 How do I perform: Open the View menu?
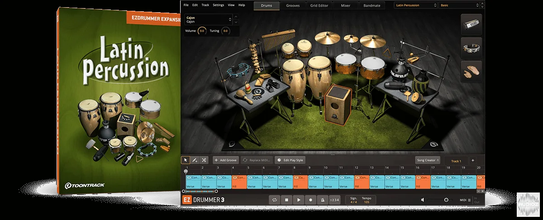(231, 5)
